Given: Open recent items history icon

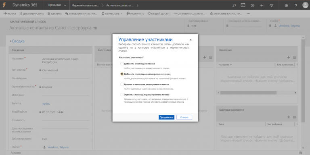Looking at the screenshot, I should (252, 6).
